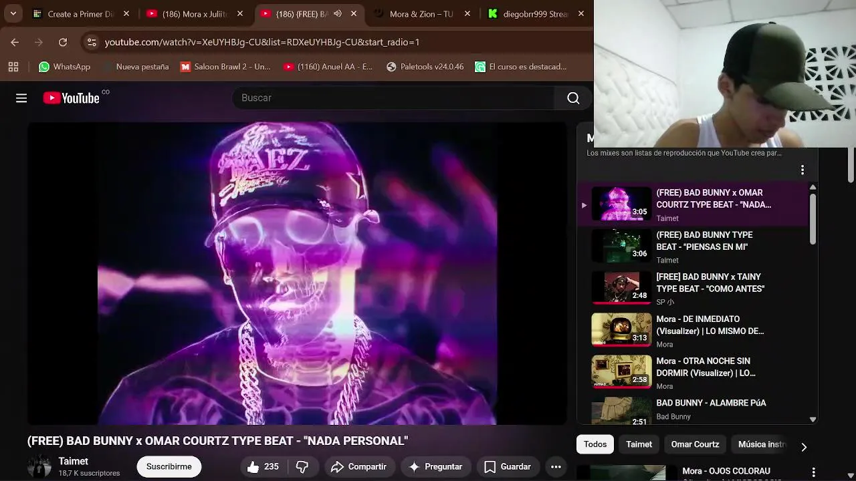Open BAD BUNNY - ALAMBRE PúA title
Image resolution: width=856 pixels, height=481 pixels.
[711, 403]
